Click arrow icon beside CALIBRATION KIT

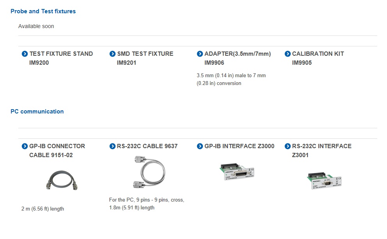point(288,54)
